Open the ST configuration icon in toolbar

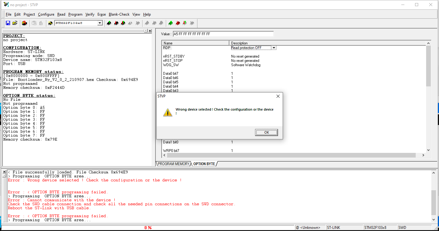click(x=25, y=23)
